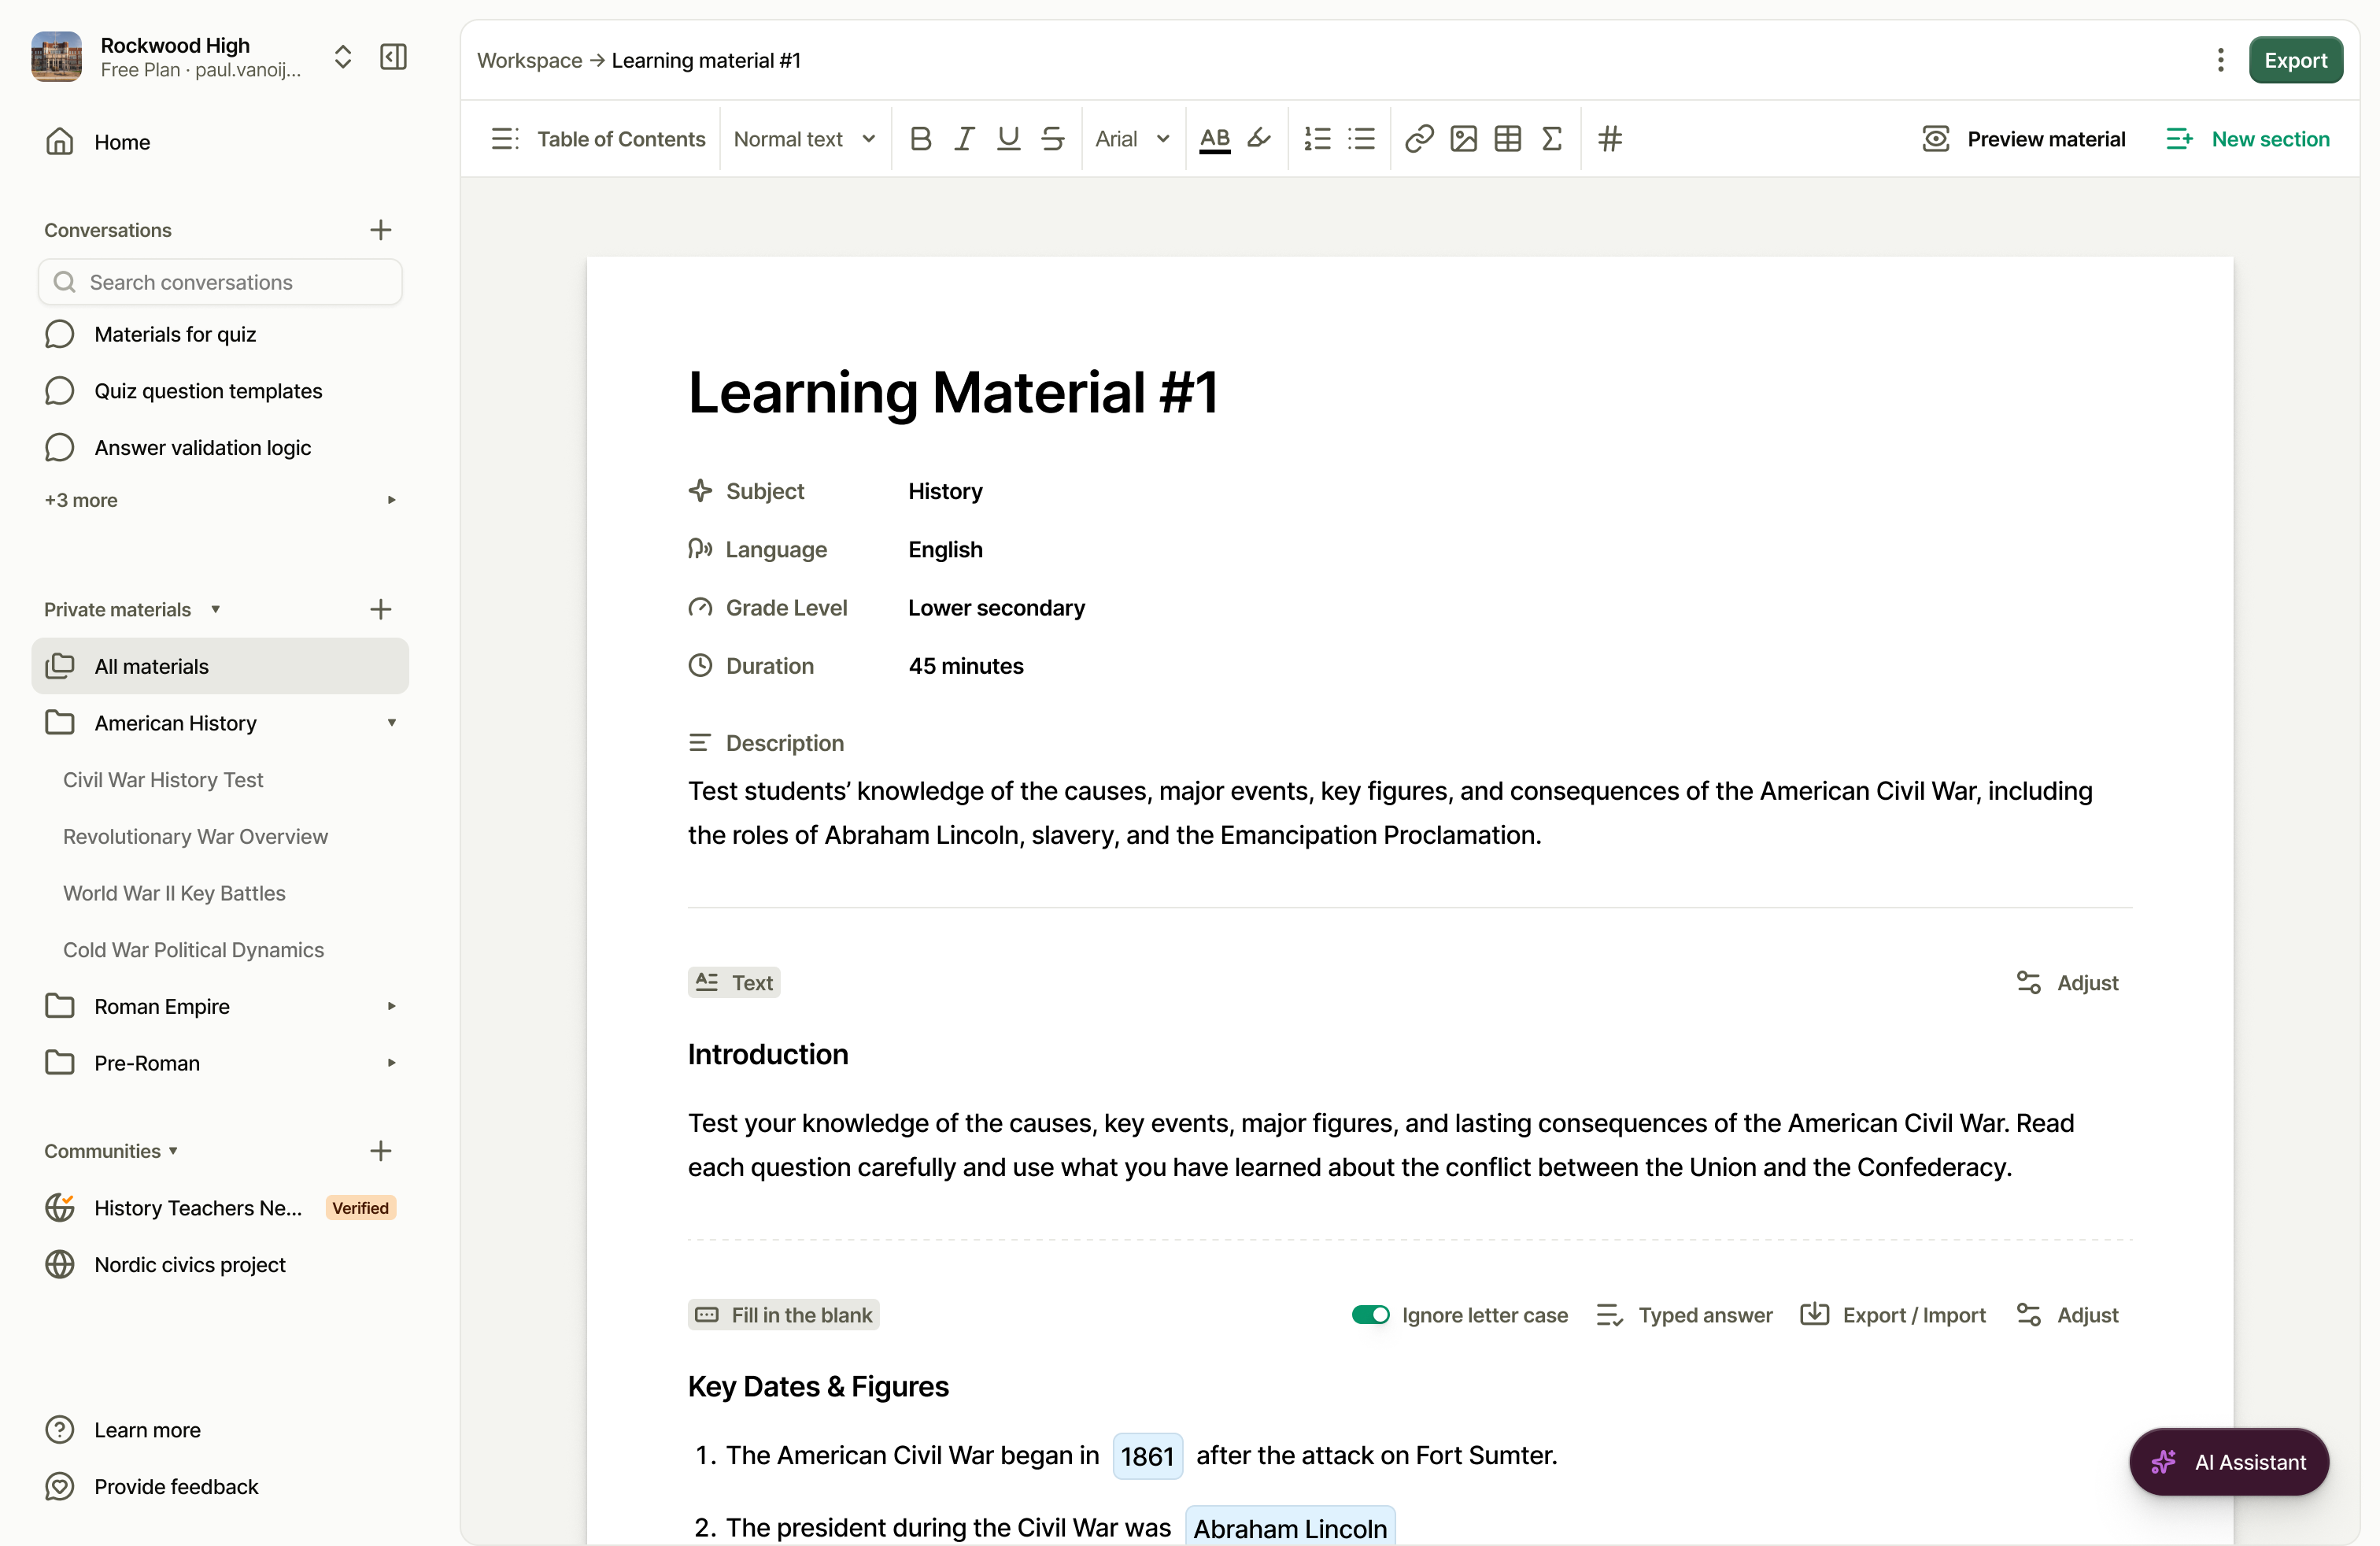Viewport: 2380px width, 1546px height.
Task: Open Export / Import for the quiz
Action: pos(1893,1315)
